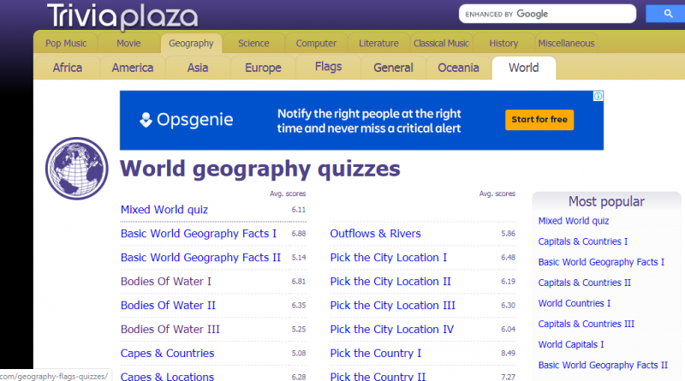Open the Literature category tab
The height and width of the screenshot is (381, 685).
click(x=378, y=44)
